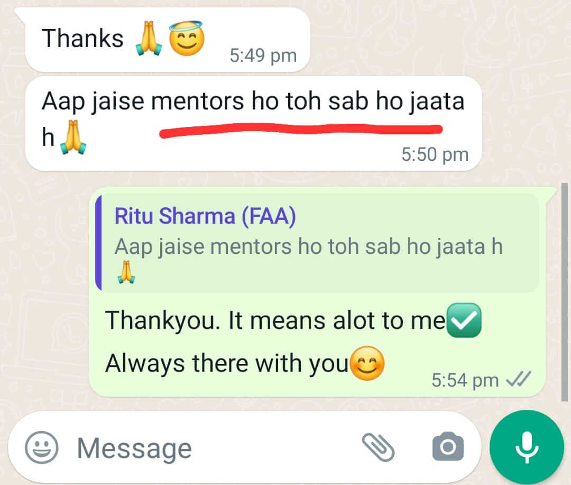Screen dimensions: 571x485
Task: Tap the blushing smiley after 'with you'
Action: pyautogui.click(x=367, y=363)
